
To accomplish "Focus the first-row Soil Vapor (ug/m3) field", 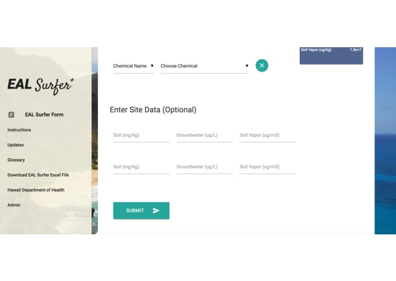I will pyautogui.click(x=268, y=135).
